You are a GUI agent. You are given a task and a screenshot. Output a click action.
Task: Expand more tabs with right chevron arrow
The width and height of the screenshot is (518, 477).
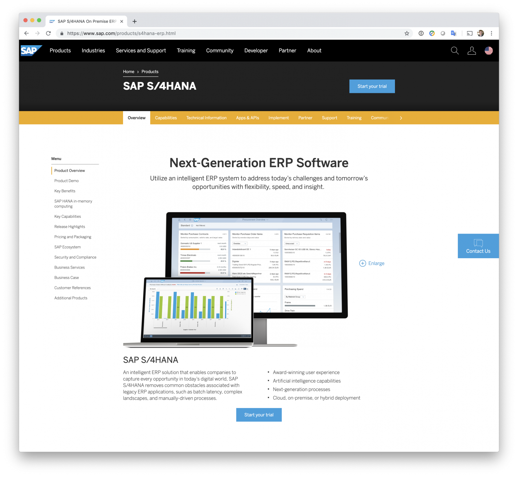click(401, 118)
